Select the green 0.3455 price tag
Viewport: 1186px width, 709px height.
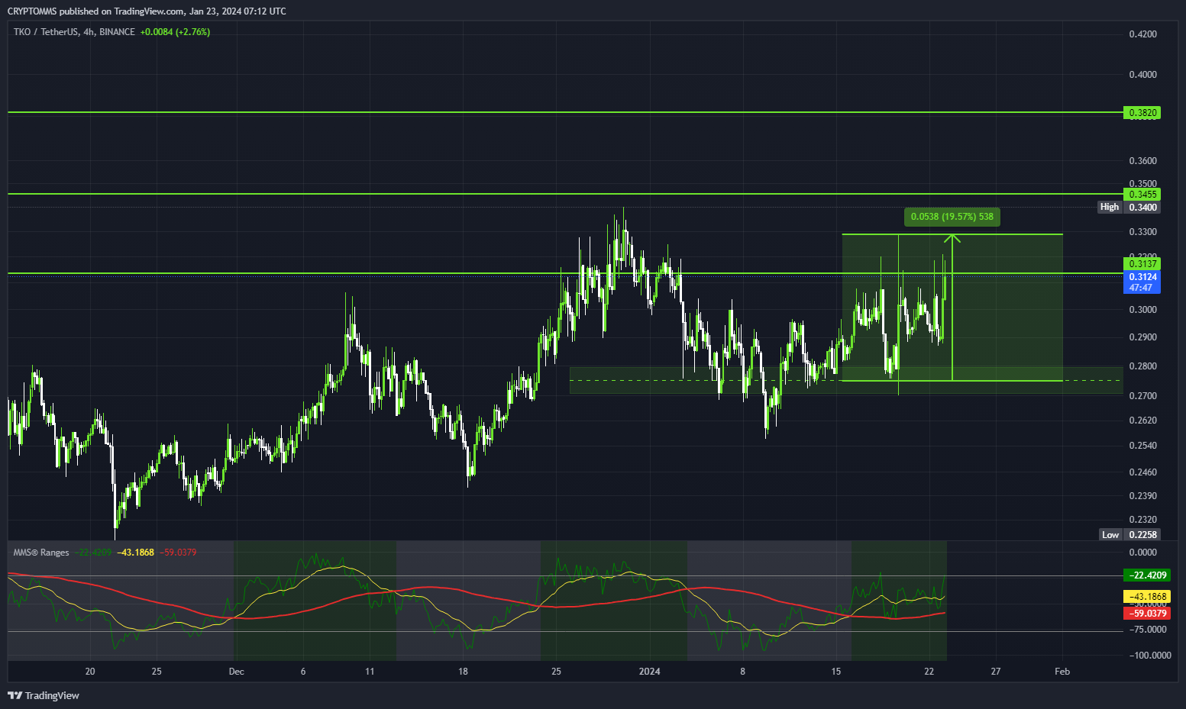1142,195
